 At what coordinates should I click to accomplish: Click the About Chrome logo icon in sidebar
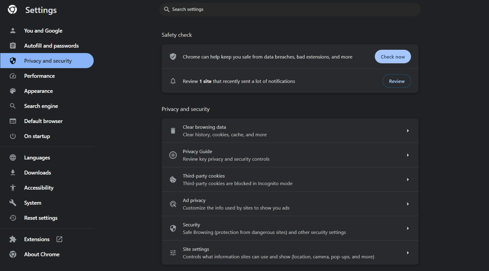(x=13, y=254)
